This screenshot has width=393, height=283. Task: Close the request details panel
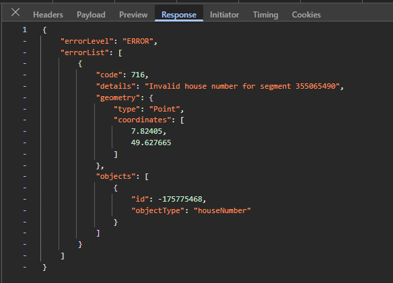coord(15,12)
